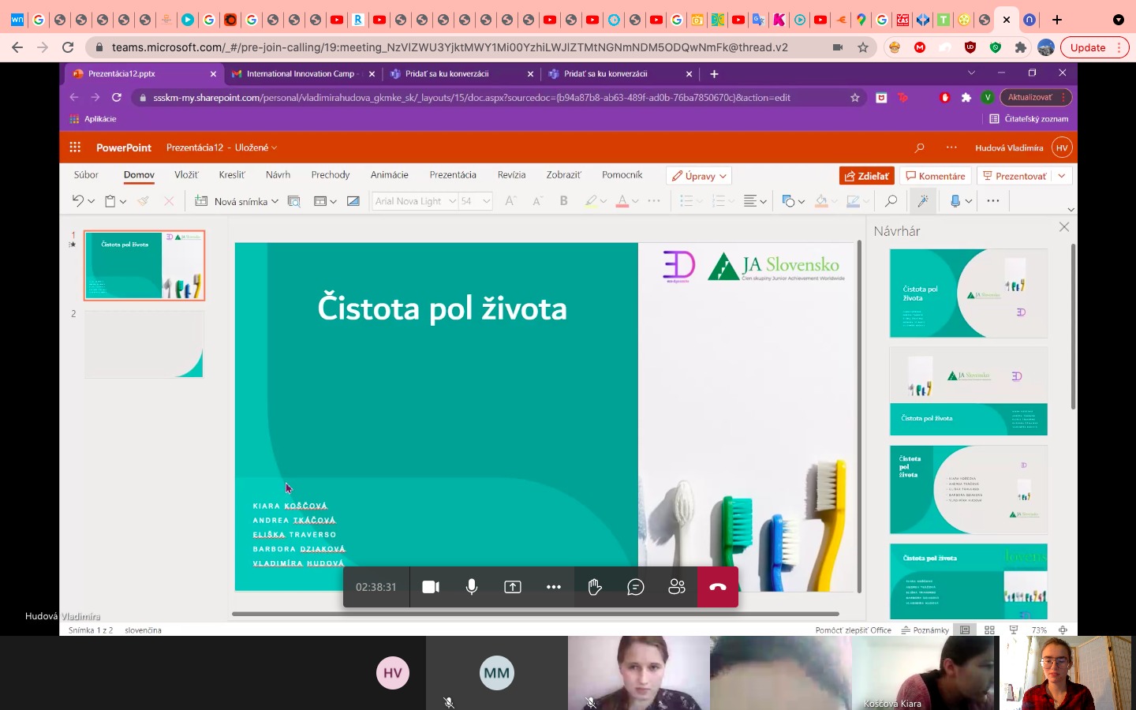The image size is (1136, 710).
Task: Switch to Vložiť ribbon tab
Action: tap(186, 175)
